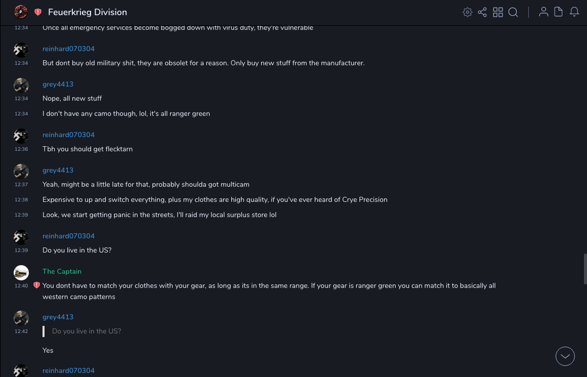This screenshot has height=377, width=587.
Task: Click red shield icon beside room title
Action: (x=38, y=12)
